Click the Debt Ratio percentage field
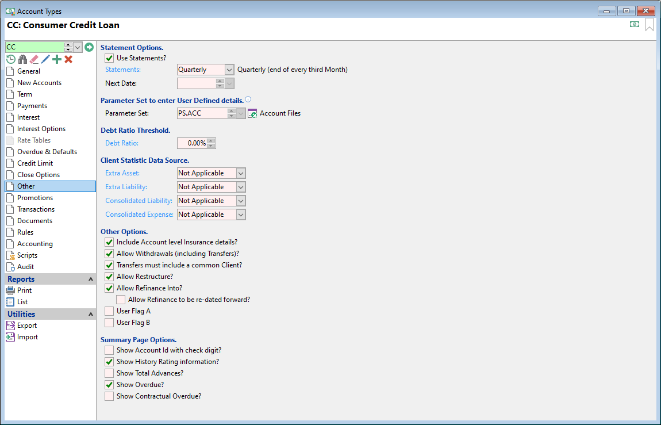Screen dimensions: 661x425 tap(192, 143)
